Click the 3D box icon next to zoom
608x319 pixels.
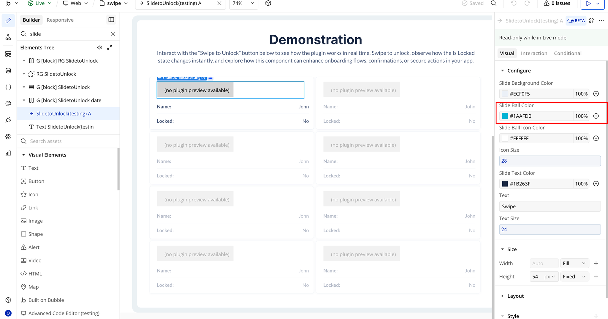click(x=268, y=3)
